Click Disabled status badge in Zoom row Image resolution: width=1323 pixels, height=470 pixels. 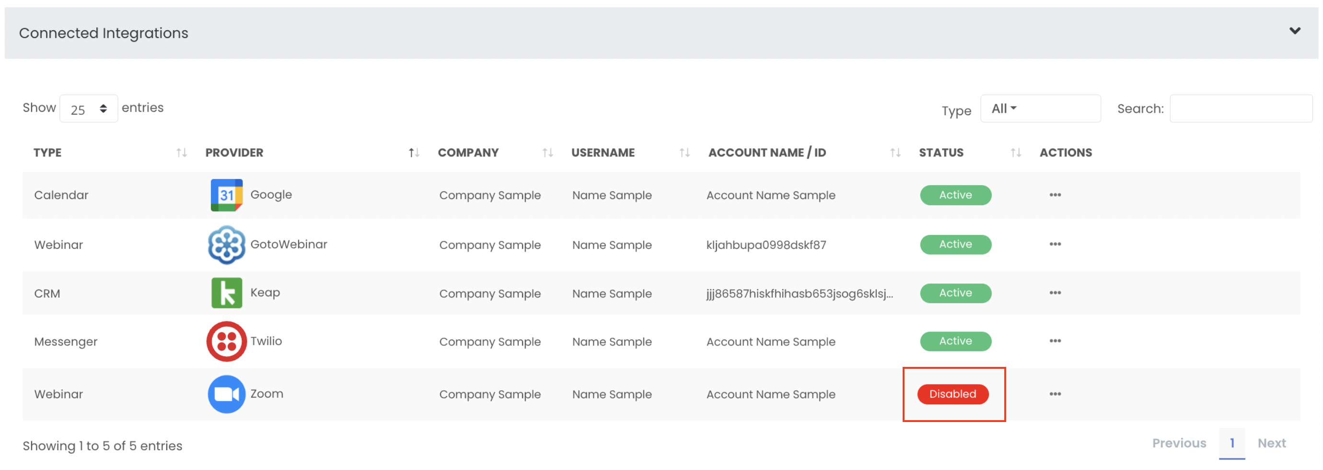click(x=953, y=395)
